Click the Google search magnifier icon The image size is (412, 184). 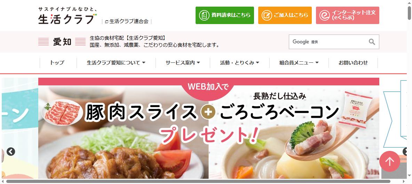point(372,41)
